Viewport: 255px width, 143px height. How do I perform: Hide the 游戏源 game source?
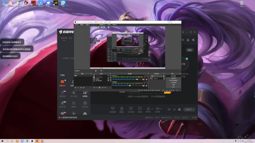tap(108, 79)
